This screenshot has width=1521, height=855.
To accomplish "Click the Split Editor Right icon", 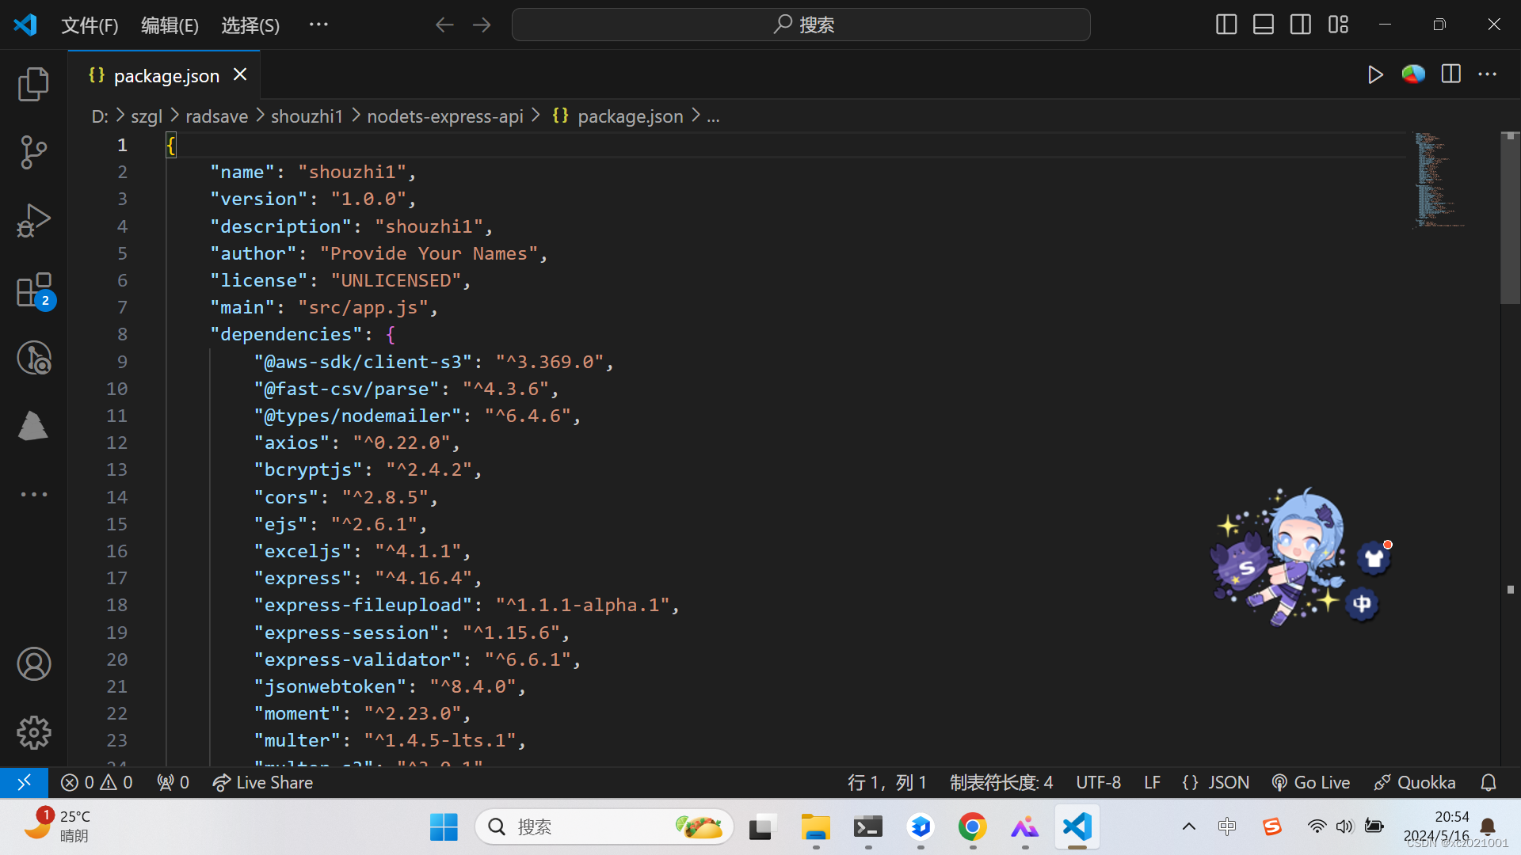I will tap(1451, 74).
